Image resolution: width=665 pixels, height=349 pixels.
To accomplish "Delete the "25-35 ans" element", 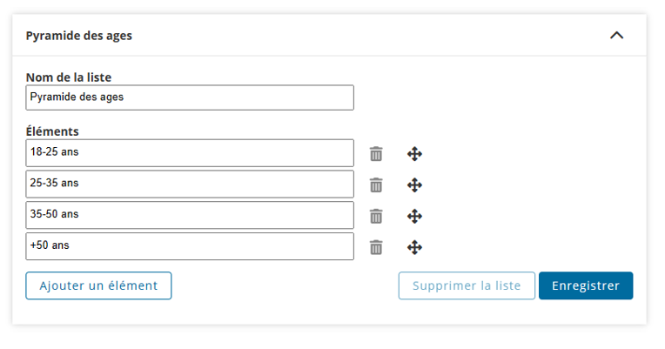I will 376,185.
